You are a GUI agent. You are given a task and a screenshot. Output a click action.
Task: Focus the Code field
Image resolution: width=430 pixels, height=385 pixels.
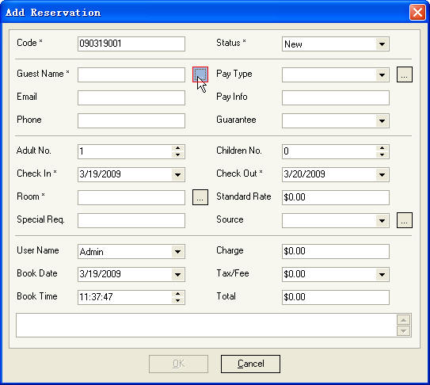(x=131, y=44)
